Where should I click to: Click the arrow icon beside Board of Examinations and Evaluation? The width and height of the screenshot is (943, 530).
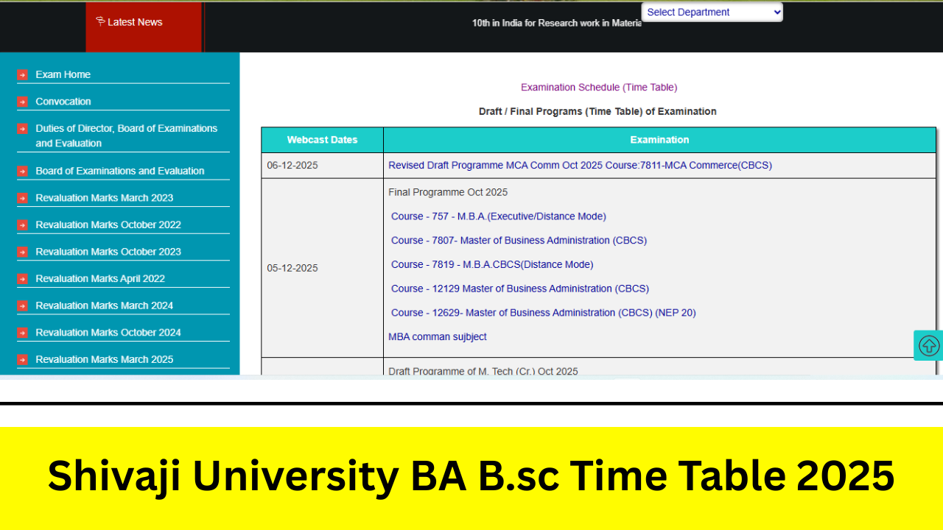(23, 170)
